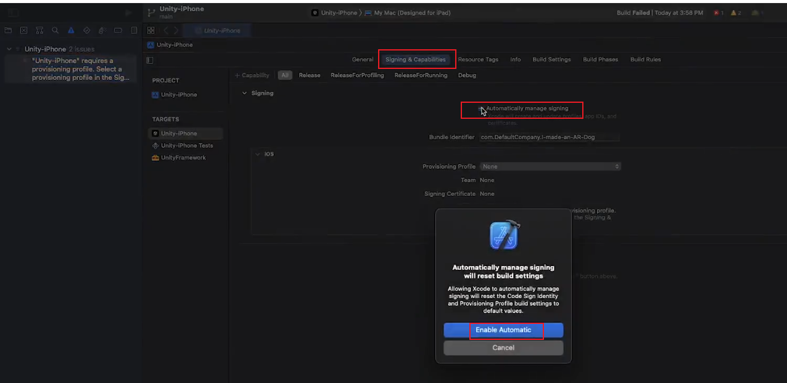The image size is (787, 383).
Task: Open the Project navigator folder icon
Action: pyautogui.click(x=8, y=30)
